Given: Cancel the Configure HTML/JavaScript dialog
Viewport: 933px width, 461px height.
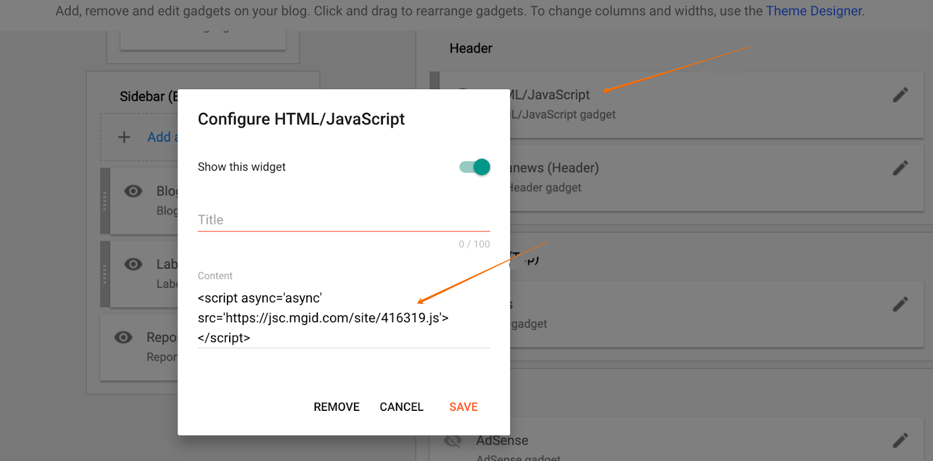Looking at the screenshot, I should click(401, 407).
